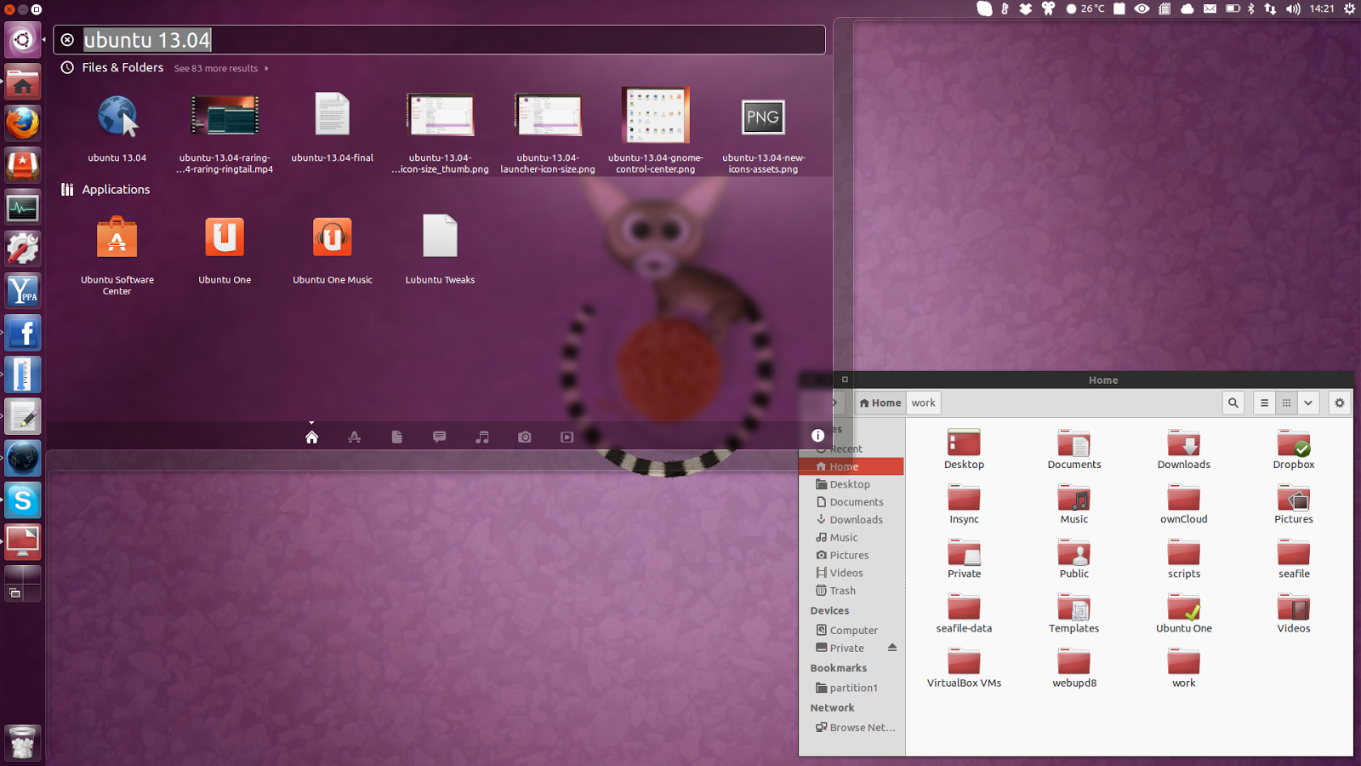Open Ubuntu Software Center from Applications results
This screenshot has height=766, width=1361.
(117, 239)
